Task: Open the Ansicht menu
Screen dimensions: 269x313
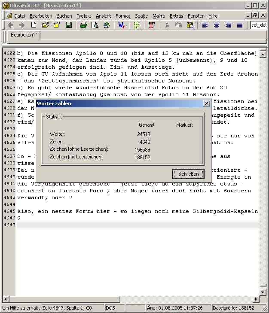Action: 103,16
